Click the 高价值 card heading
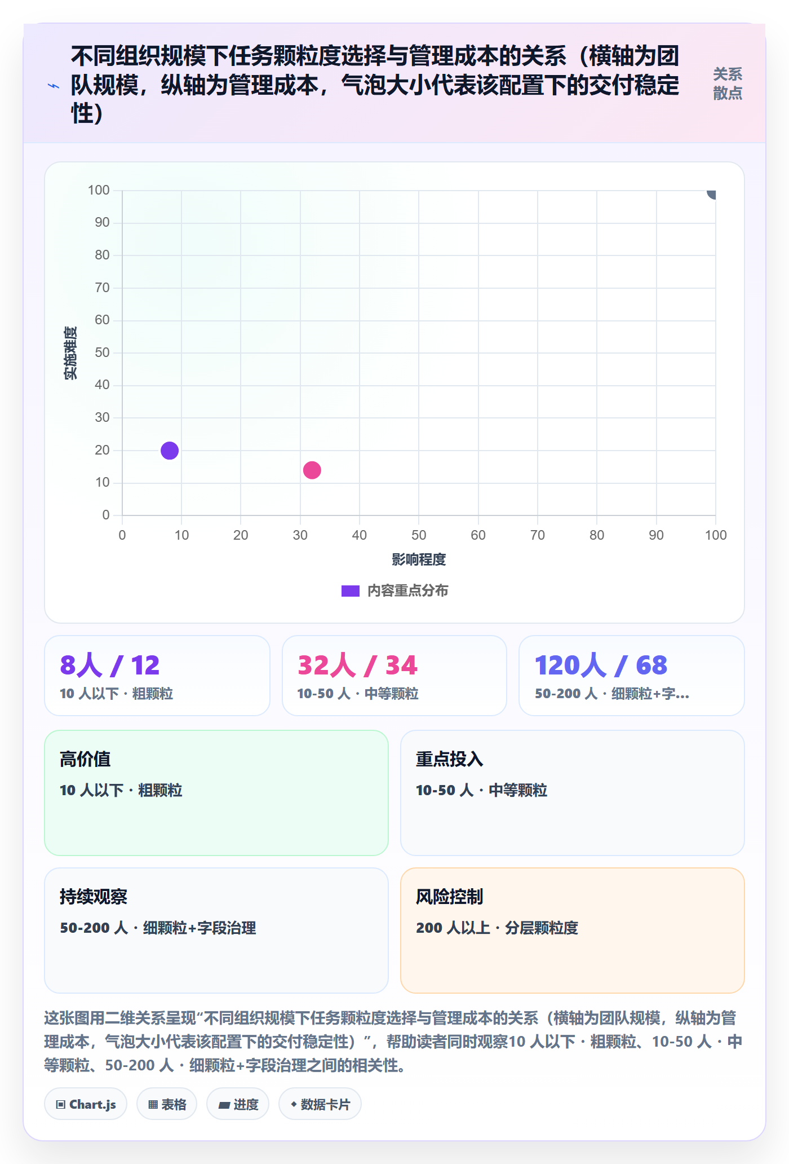Screen dimensions: 789x1164 click(85, 759)
